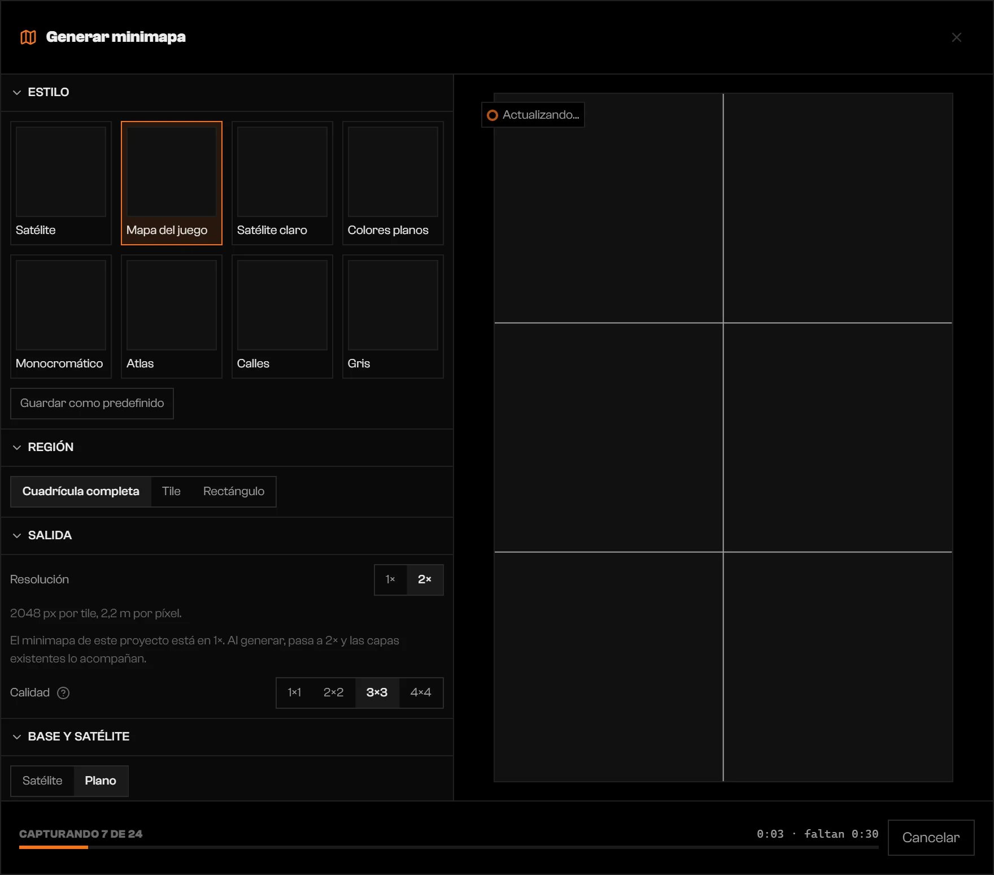The image size is (994, 875).
Task: Pick the Atlas style card
Action: pos(172,317)
